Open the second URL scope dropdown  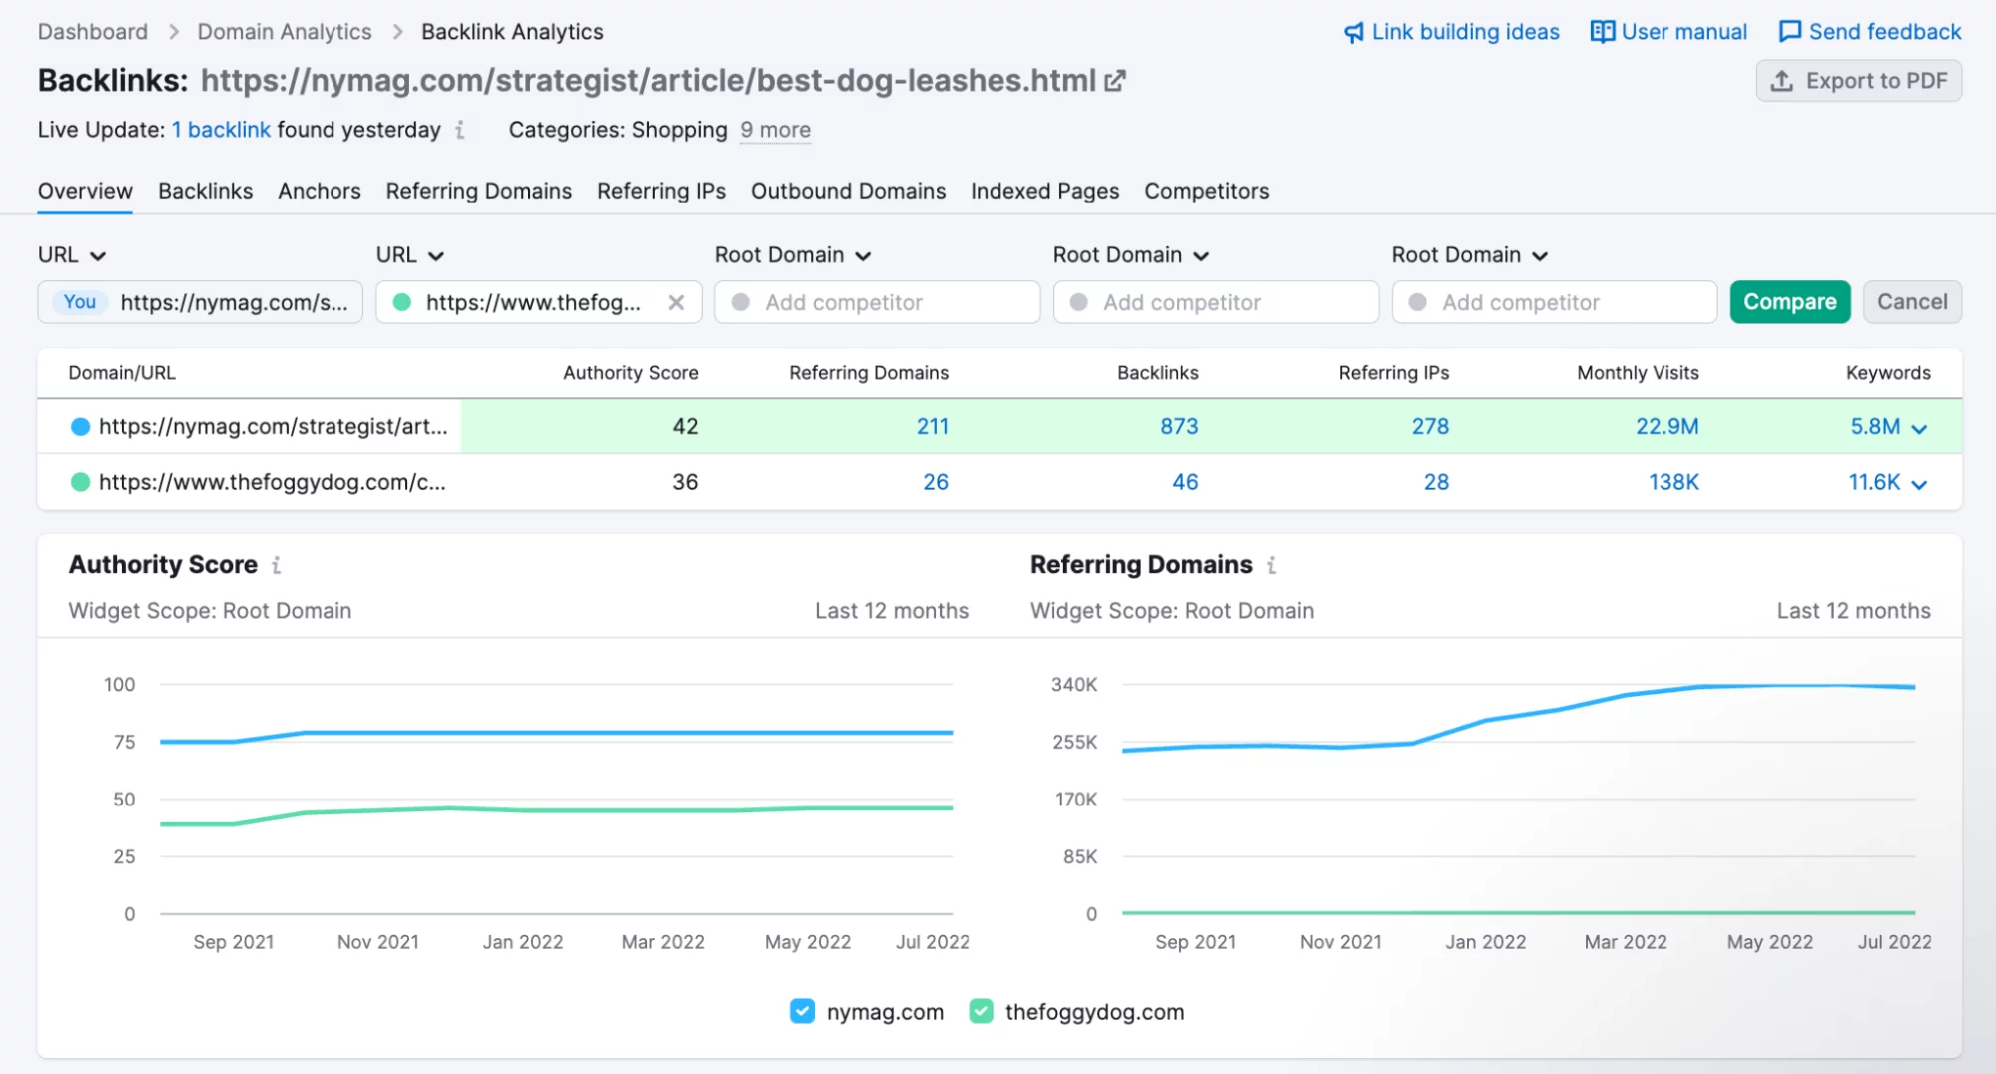(x=410, y=255)
